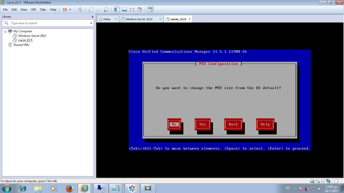The width and height of the screenshot is (344, 193).
Task: Open Windows Explorer folder on taskbar
Action: 38,188
